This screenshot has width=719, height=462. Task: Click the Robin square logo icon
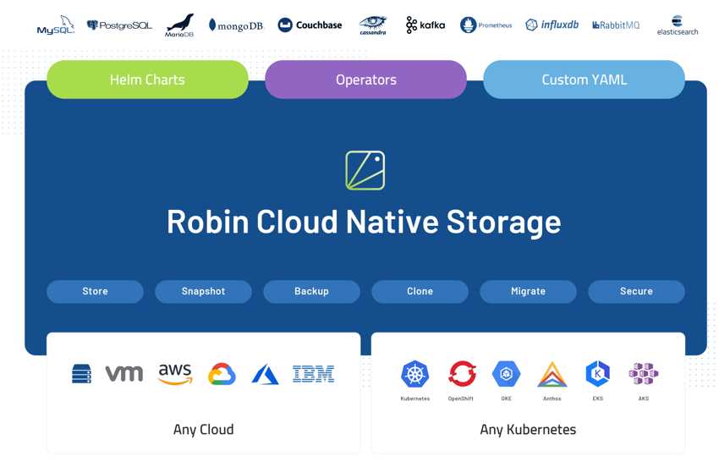tap(365, 170)
